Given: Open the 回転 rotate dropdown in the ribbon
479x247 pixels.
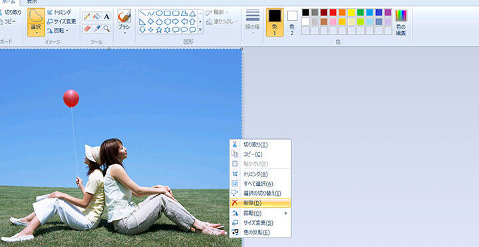Looking at the screenshot, I should point(58,31).
